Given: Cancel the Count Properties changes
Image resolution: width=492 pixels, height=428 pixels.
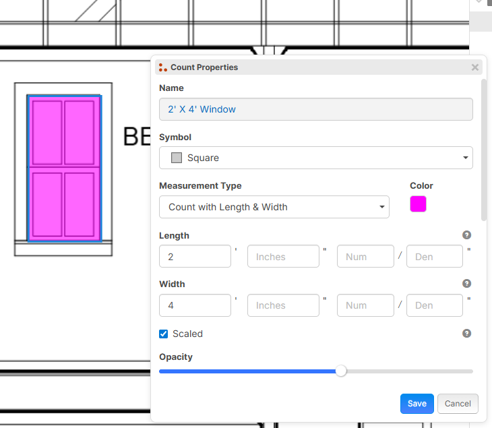Looking at the screenshot, I should [x=458, y=404].
